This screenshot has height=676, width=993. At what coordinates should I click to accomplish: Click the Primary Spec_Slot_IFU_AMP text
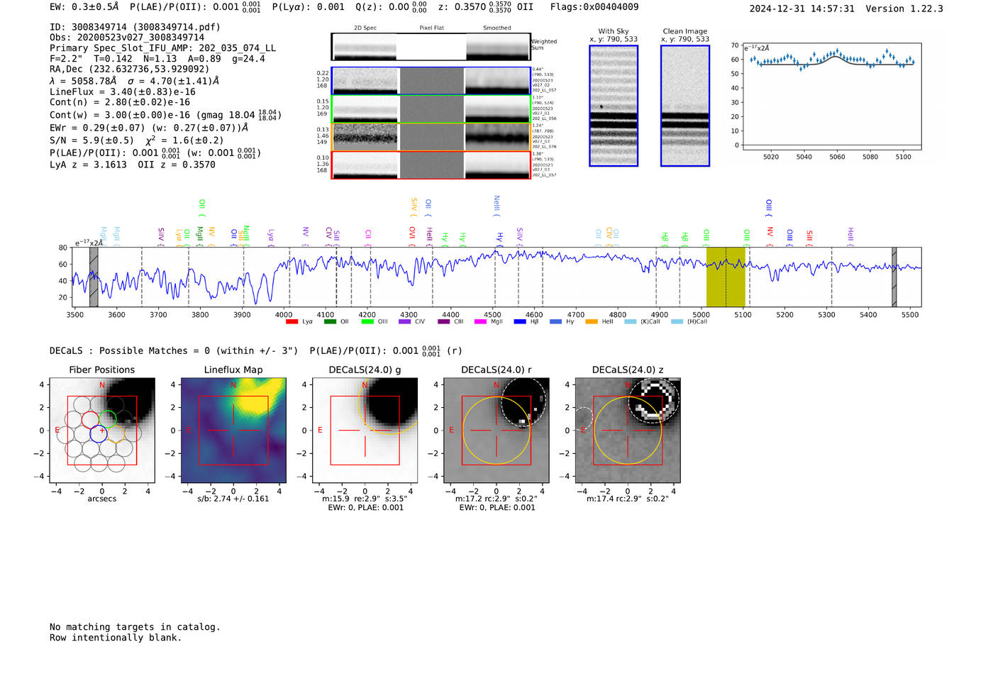click(x=162, y=48)
